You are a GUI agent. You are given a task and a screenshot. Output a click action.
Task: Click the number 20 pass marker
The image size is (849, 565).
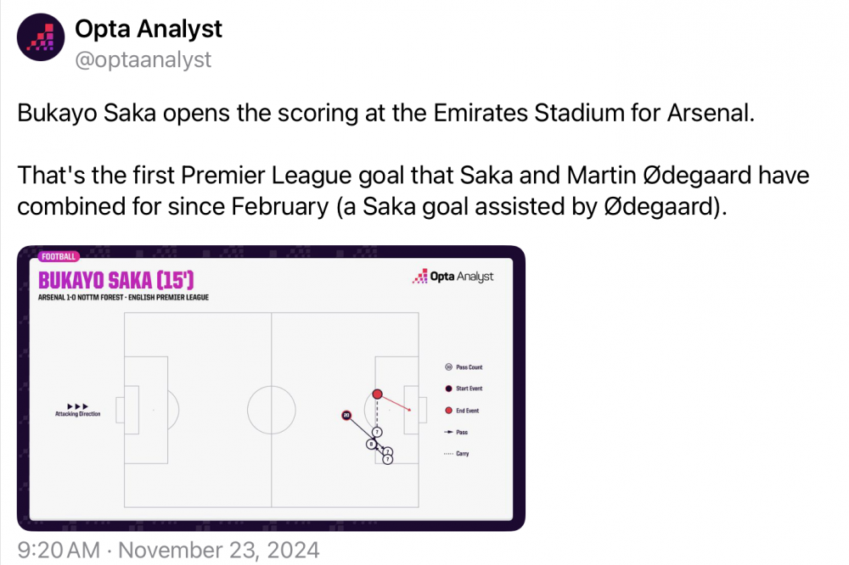pyautogui.click(x=346, y=415)
